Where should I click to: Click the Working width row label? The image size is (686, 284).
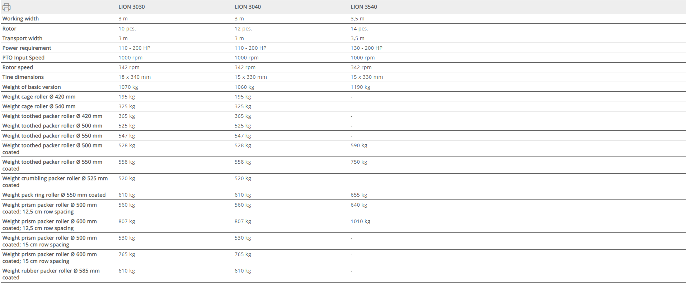(20, 19)
